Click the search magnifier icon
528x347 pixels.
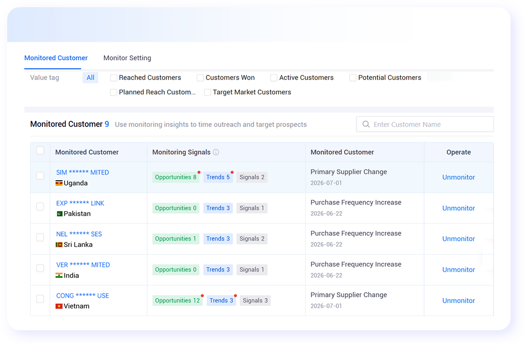(366, 124)
